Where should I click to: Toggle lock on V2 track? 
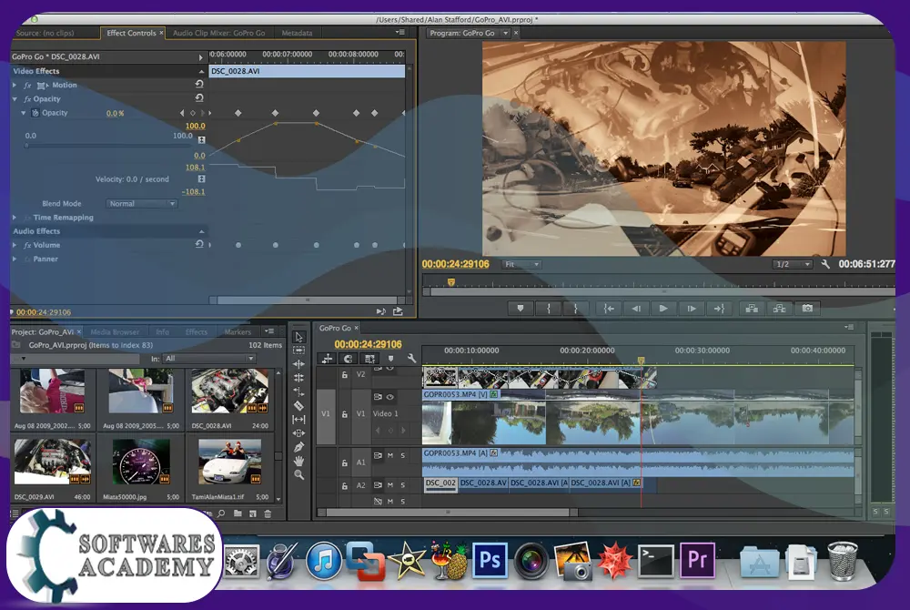pyautogui.click(x=344, y=375)
